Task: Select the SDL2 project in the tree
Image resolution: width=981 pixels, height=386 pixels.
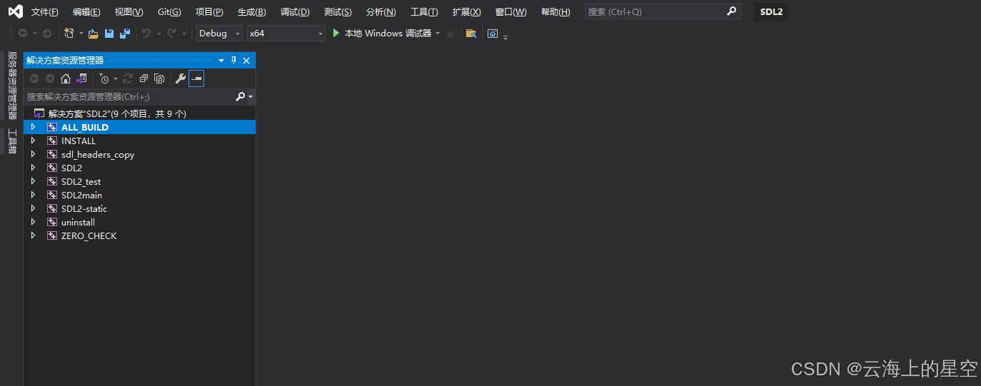Action: (x=71, y=168)
